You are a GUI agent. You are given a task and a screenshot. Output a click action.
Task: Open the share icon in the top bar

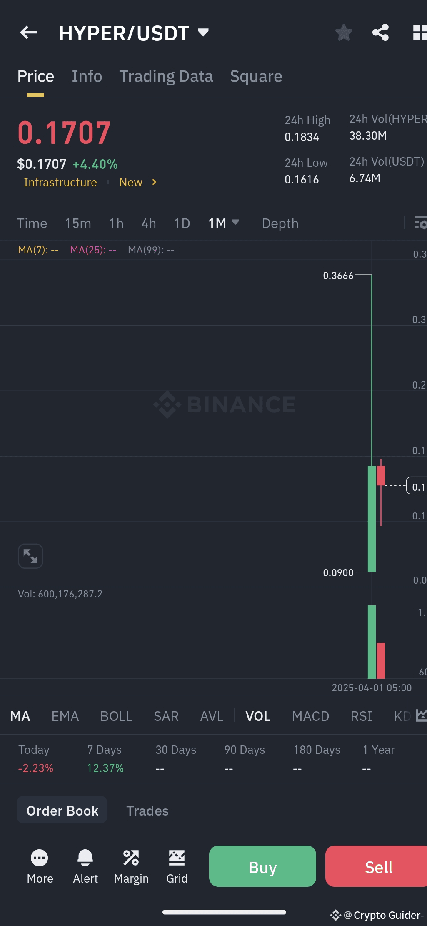tap(380, 33)
